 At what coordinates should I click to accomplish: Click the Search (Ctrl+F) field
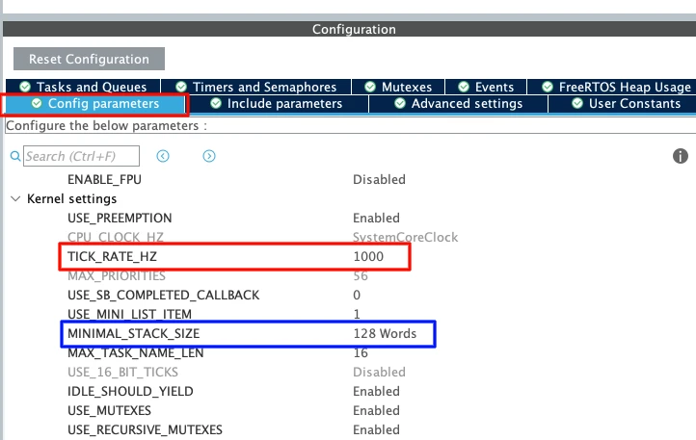pos(82,156)
